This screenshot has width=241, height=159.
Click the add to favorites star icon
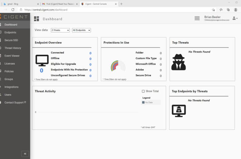[213, 10]
